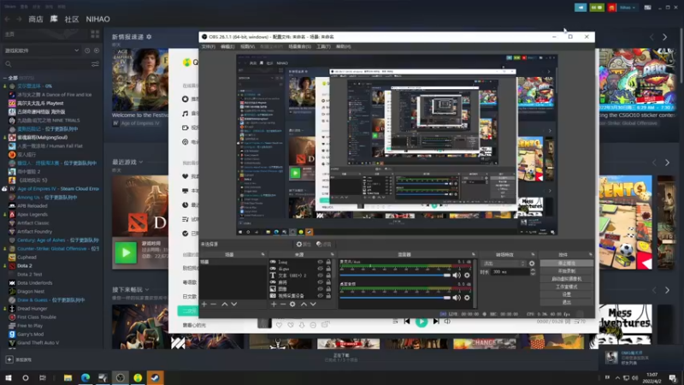Open OBS 工具(T) menu

pyautogui.click(x=323, y=46)
